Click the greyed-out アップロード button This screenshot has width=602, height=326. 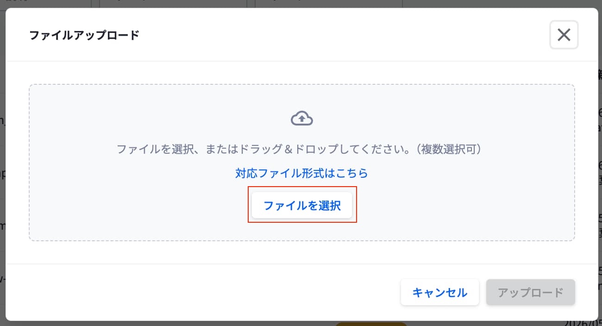530,292
